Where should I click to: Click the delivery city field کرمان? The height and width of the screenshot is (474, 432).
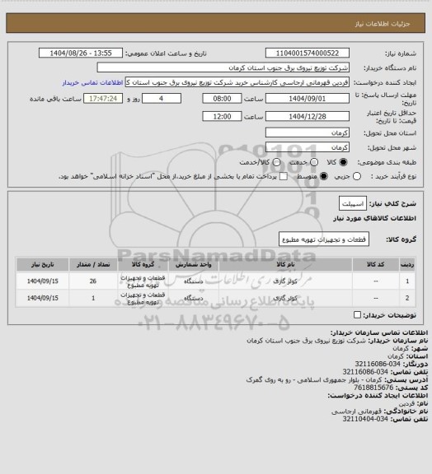pos(308,147)
